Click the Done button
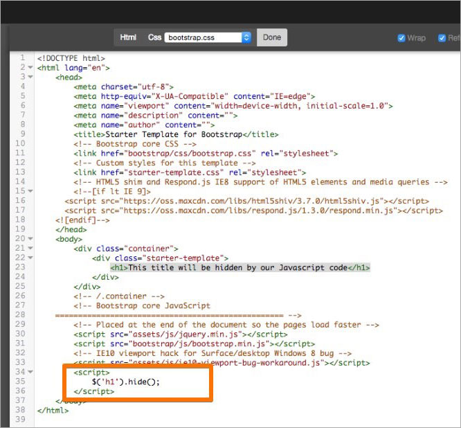 [x=272, y=37]
